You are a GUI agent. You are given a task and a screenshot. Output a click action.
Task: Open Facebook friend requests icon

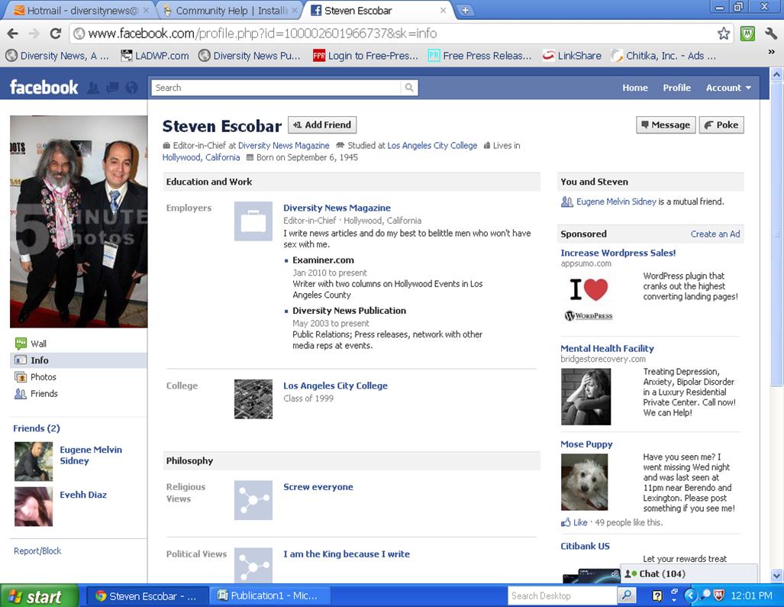[93, 88]
